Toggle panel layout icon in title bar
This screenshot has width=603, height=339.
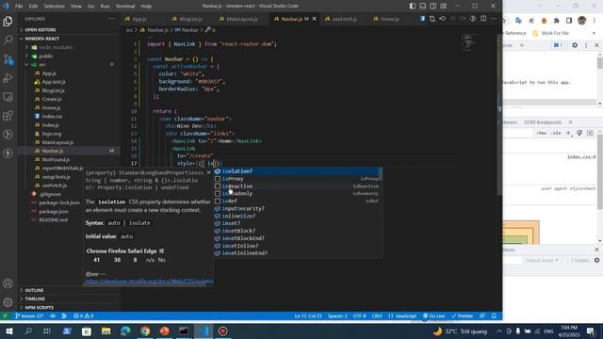(x=423, y=6)
